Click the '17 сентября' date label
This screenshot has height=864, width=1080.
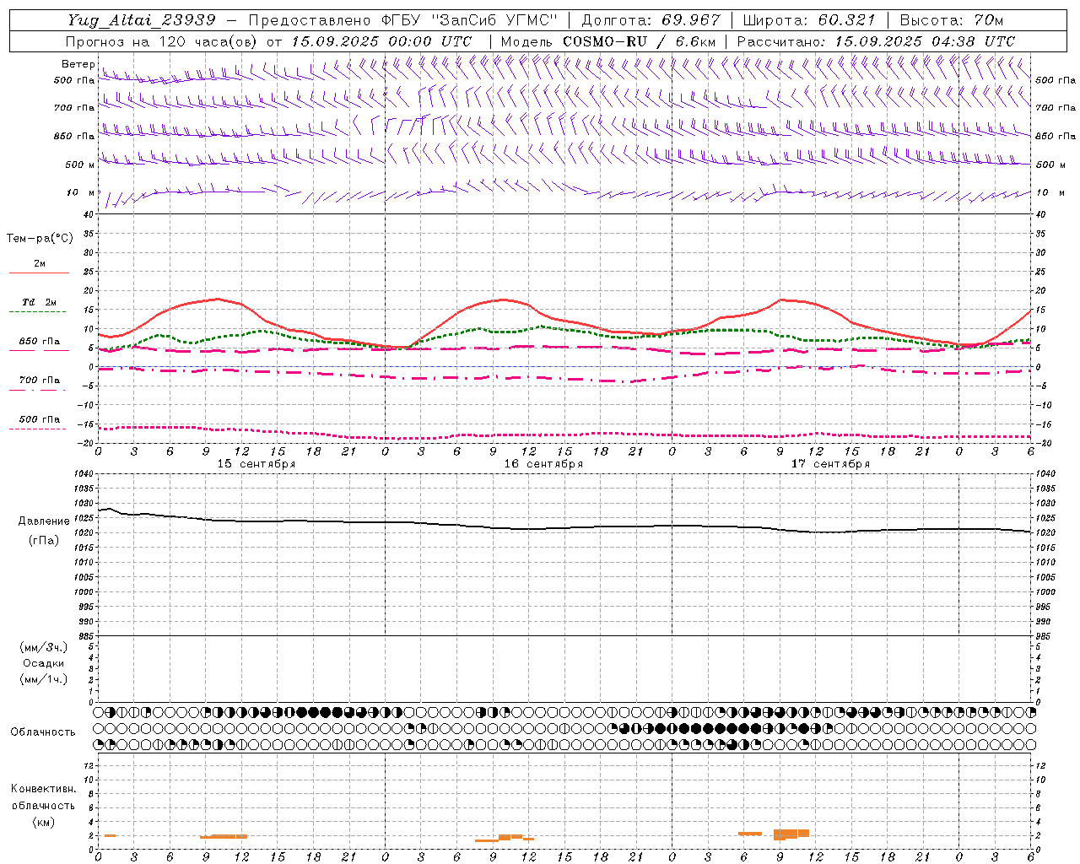[830, 464]
